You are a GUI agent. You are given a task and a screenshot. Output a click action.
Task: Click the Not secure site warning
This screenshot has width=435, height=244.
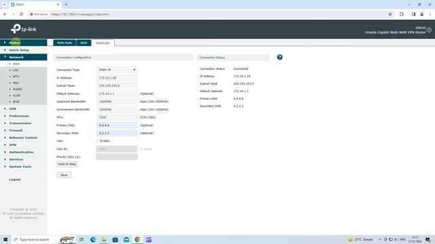pos(39,14)
